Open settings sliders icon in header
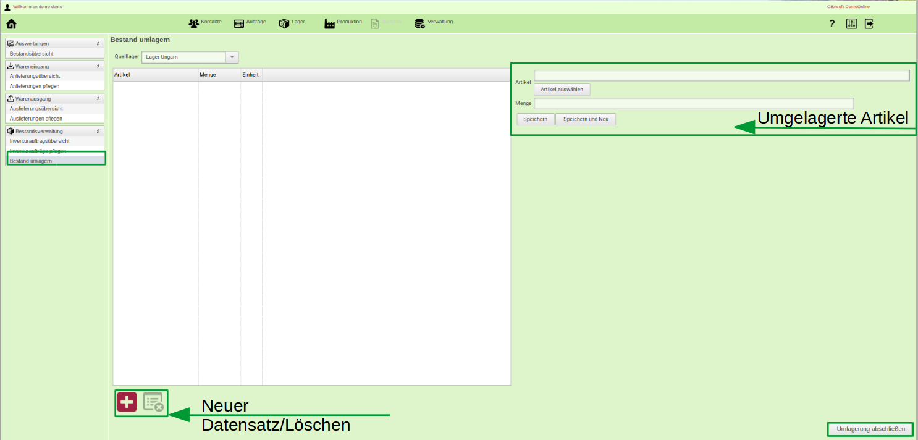Viewport: 918px width, 440px height. (851, 24)
